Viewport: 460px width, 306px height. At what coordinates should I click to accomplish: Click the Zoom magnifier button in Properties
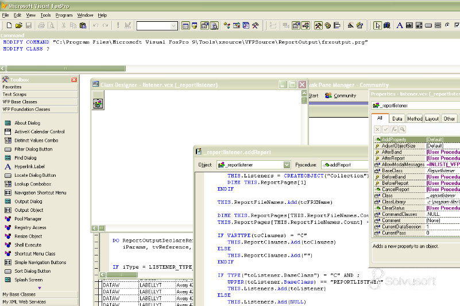(x=402, y=129)
